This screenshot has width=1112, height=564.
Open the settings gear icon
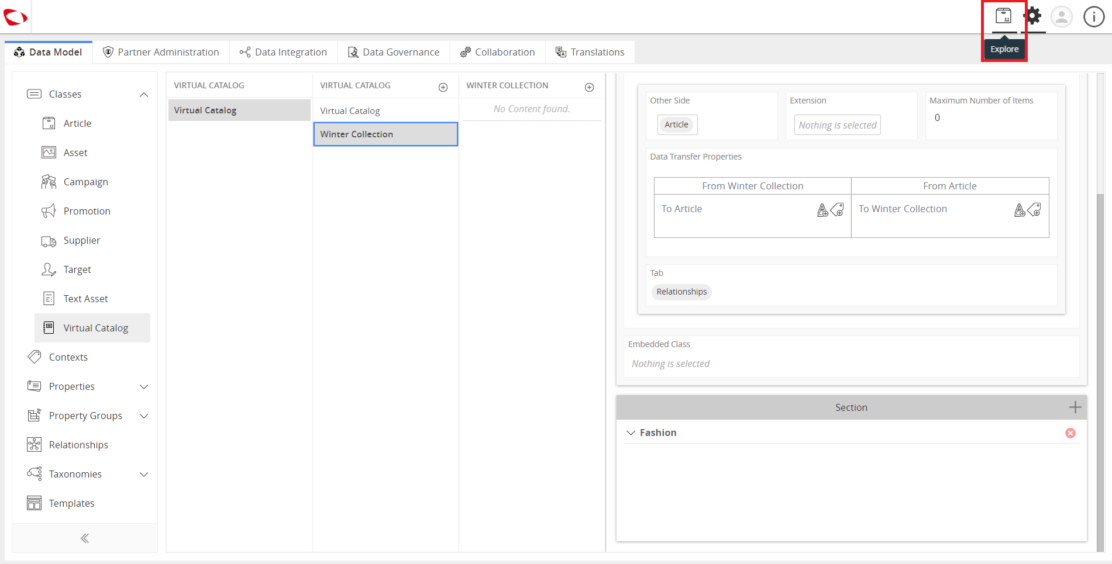1034,16
